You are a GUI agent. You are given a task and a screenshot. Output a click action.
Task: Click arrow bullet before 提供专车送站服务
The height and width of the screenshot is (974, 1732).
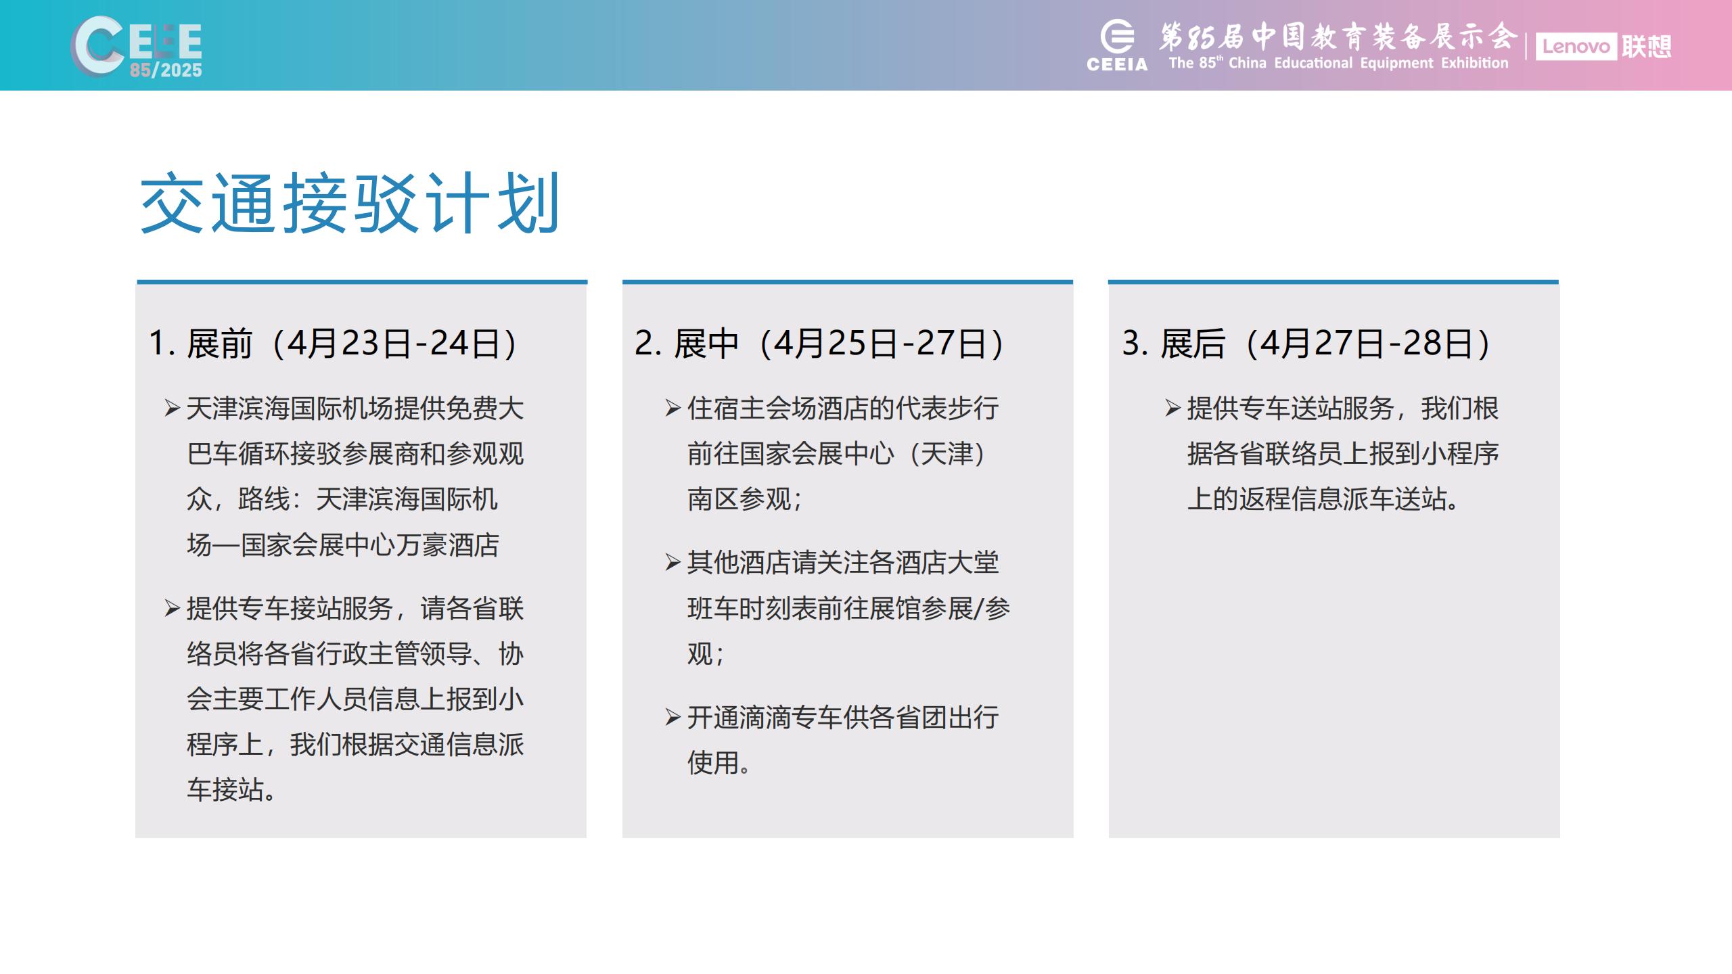[x=1172, y=409]
